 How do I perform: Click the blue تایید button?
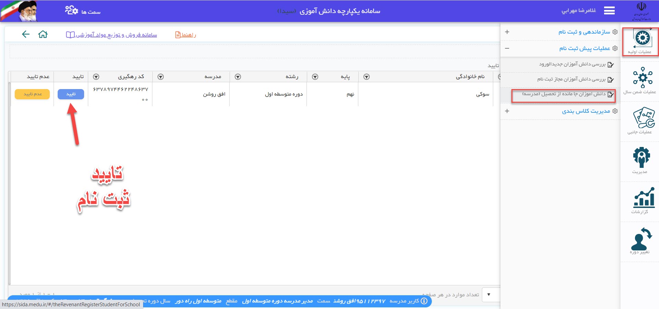pyautogui.click(x=71, y=94)
